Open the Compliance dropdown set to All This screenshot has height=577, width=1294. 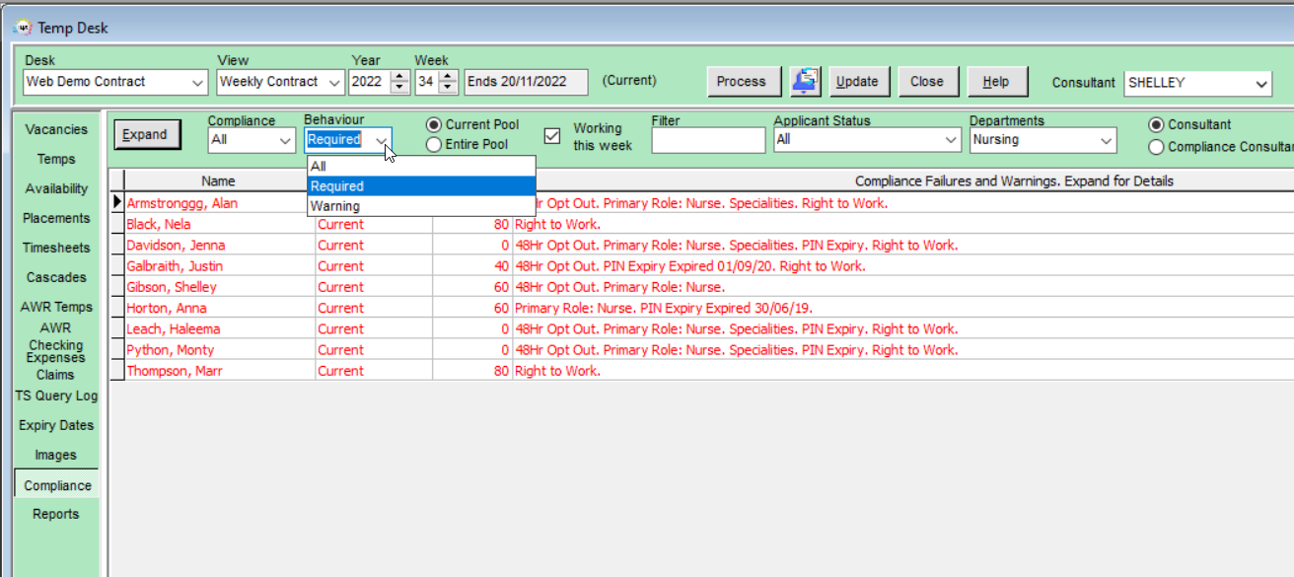252,140
